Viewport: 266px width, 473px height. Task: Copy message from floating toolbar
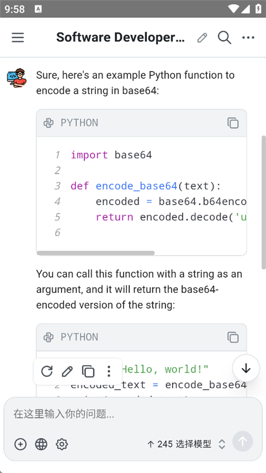point(88,371)
